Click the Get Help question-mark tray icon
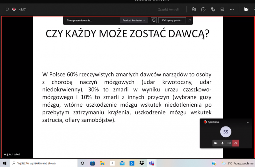255x167 pixels. tap(214, 163)
